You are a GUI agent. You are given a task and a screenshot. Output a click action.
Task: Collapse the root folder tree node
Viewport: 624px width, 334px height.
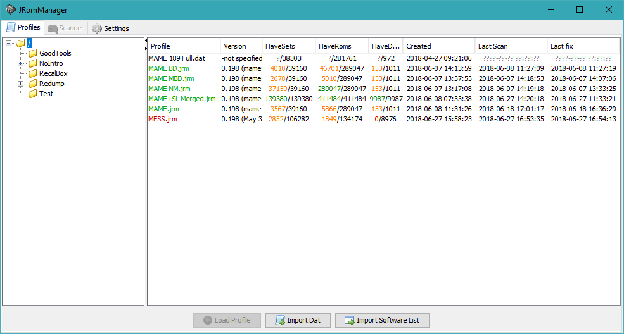(9, 43)
